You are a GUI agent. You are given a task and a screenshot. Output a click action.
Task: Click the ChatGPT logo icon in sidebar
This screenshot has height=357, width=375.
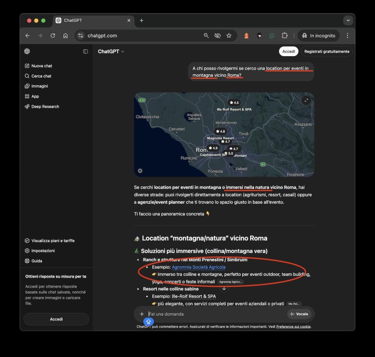coord(27,52)
